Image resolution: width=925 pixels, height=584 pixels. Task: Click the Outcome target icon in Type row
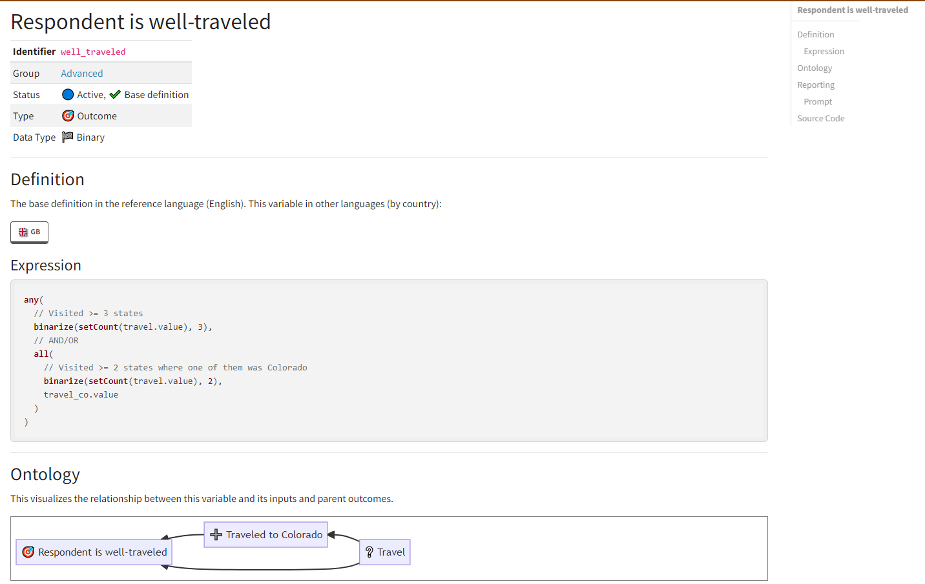68,116
